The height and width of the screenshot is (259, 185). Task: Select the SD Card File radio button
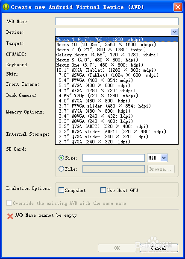(x=61, y=169)
